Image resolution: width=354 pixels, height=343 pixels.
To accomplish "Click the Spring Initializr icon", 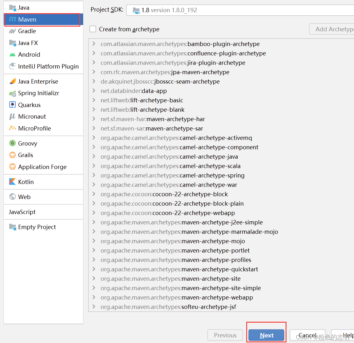I will coord(12,93).
